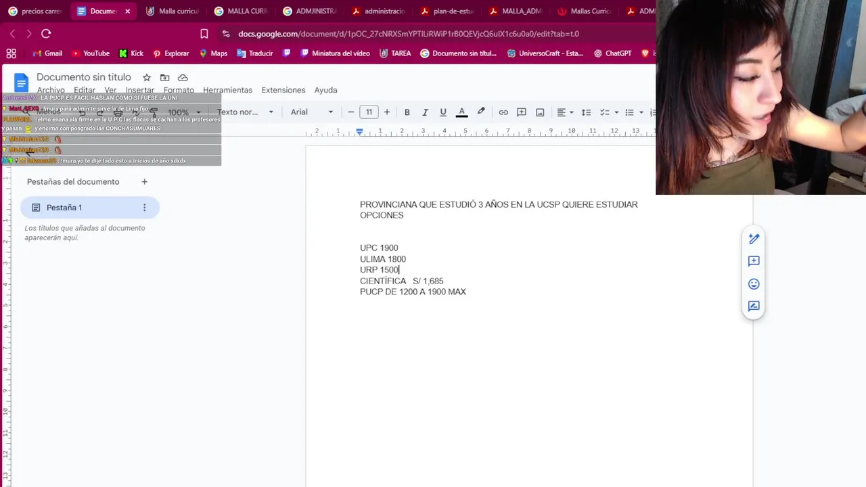Open the bookmarks bar apps grid icon
Image resolution: width=866 pixels, height=487 pixels.
pos(12,53)
